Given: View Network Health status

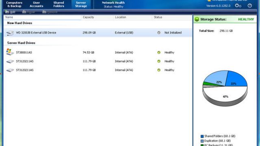Looking at the screenshot, I should pyautogui.click(x=113, y=4).
